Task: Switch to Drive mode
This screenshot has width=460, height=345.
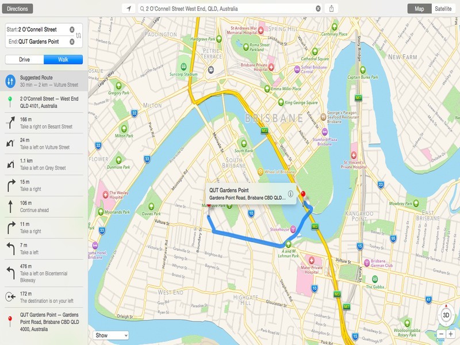Action: [x=24, y=60]
